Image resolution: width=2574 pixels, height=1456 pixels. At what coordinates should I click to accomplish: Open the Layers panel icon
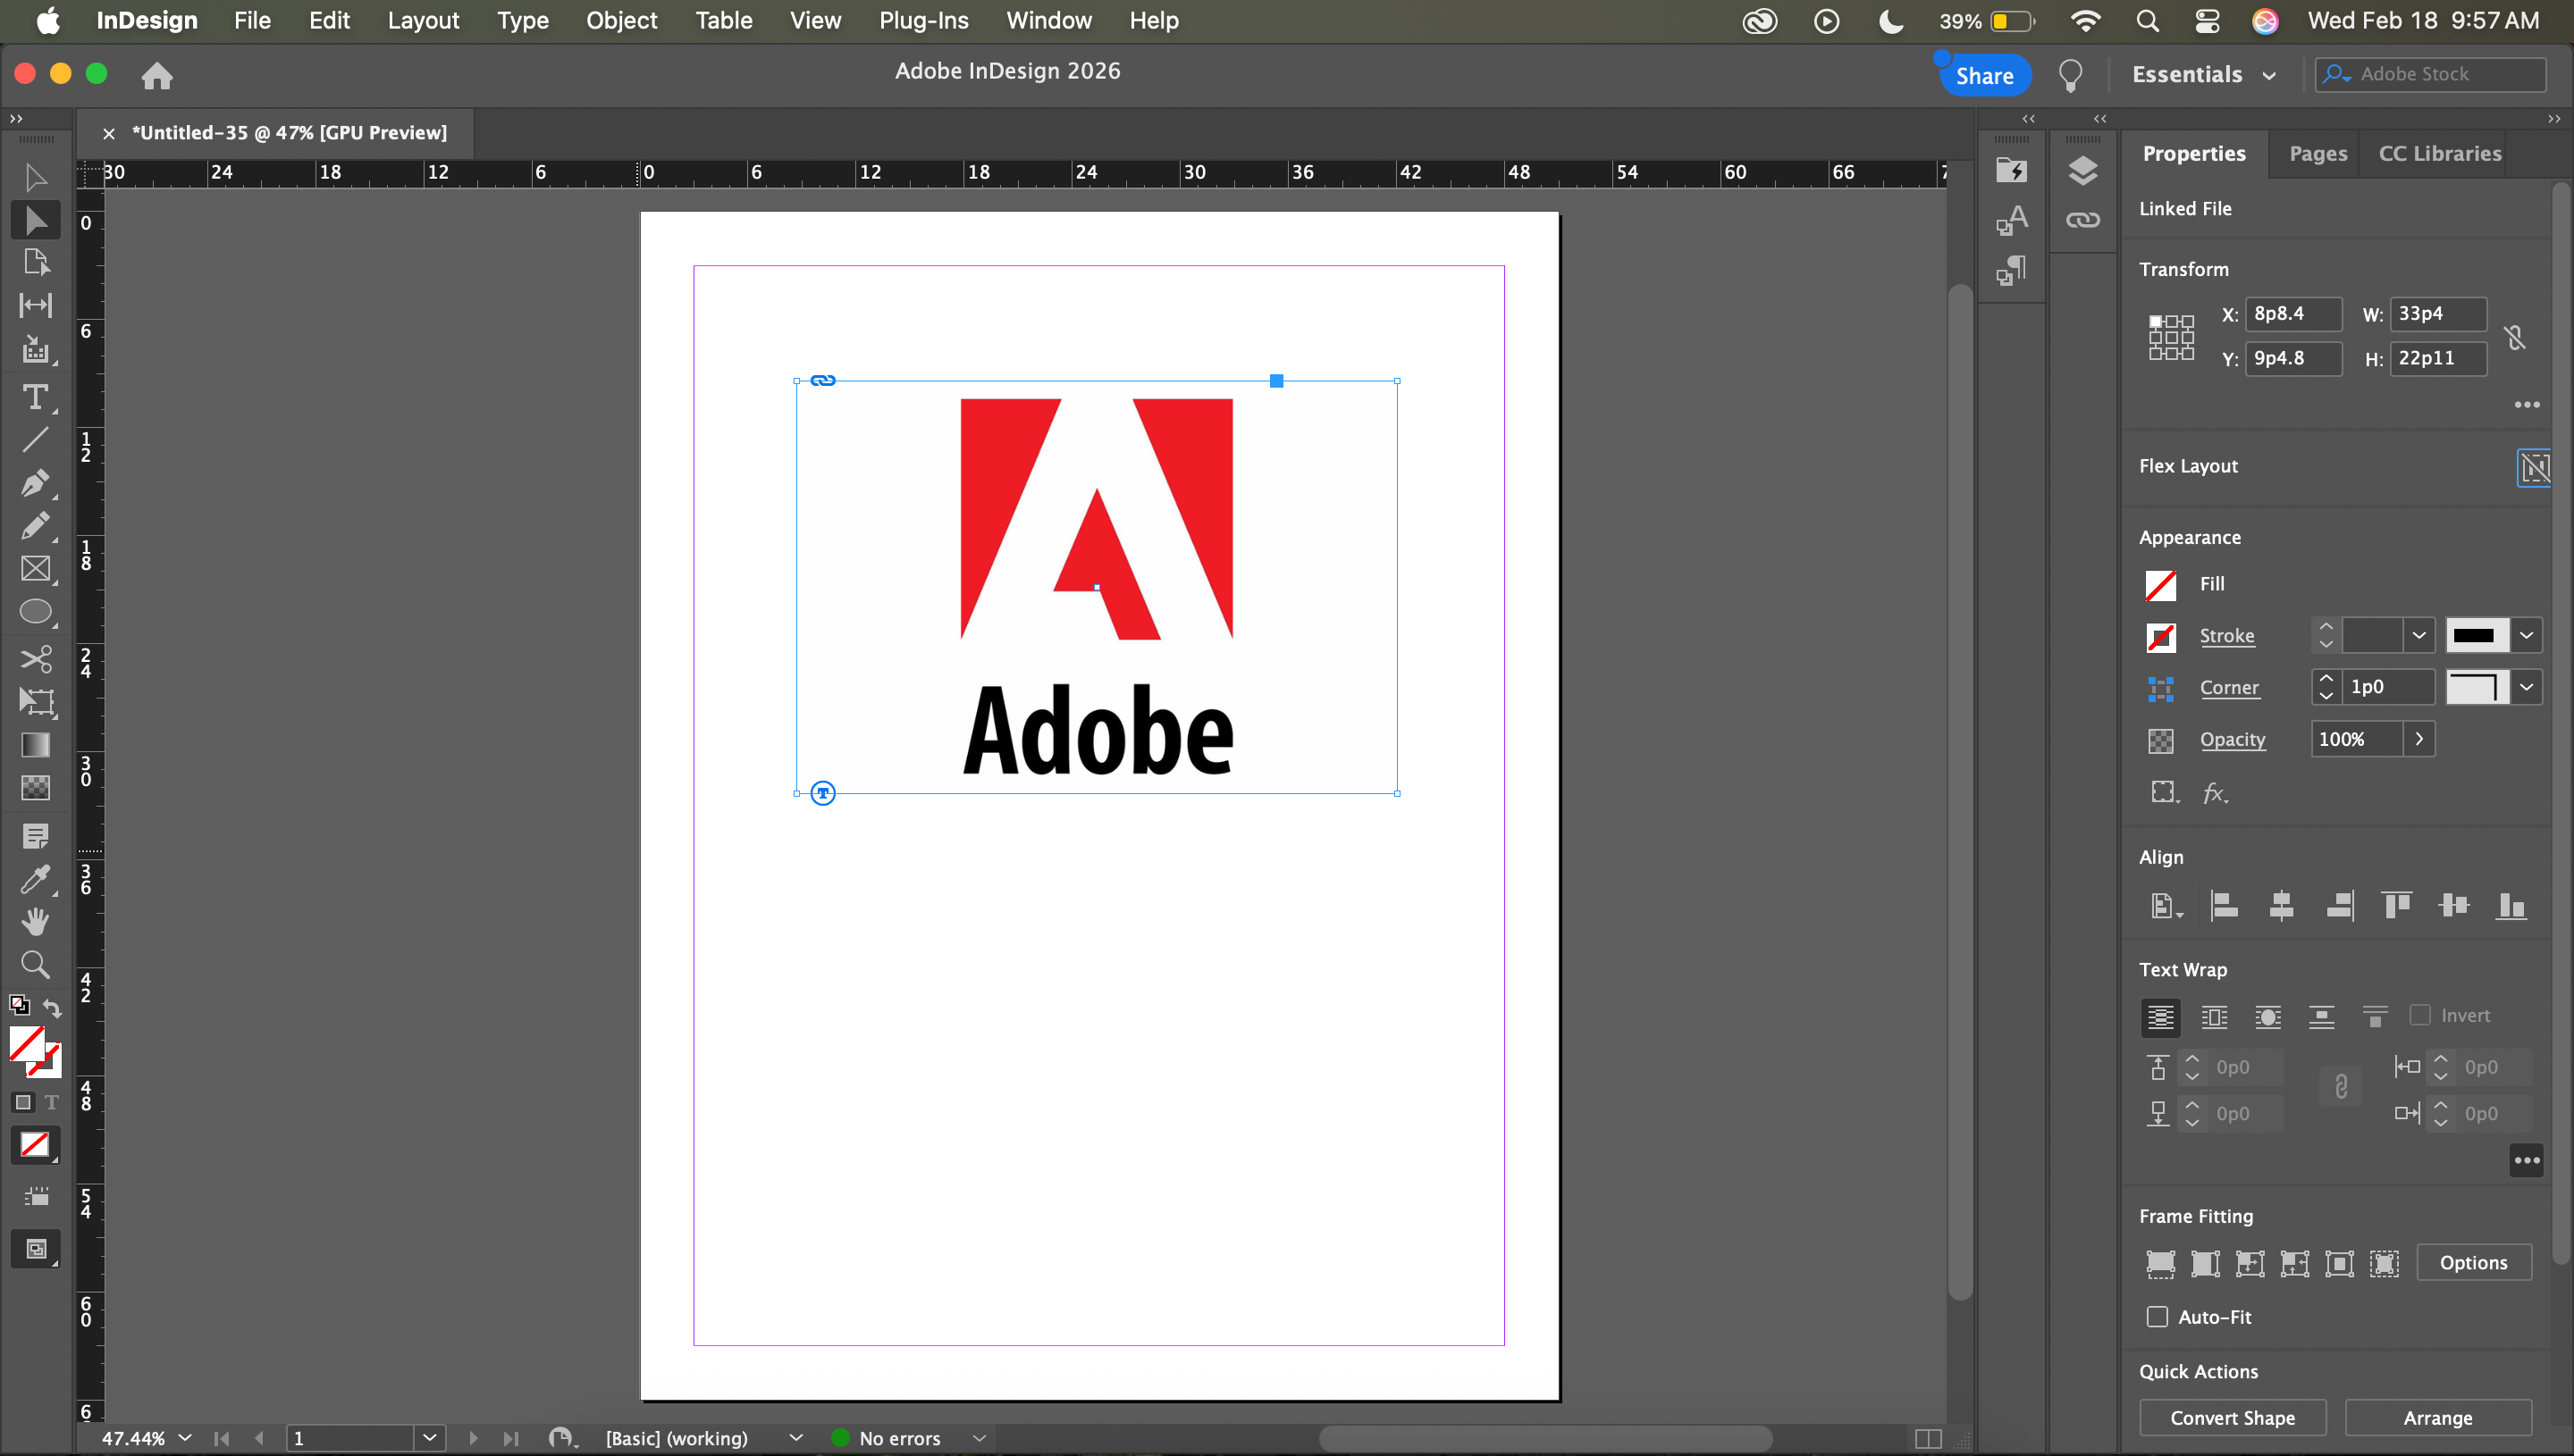coord(2082,171)
